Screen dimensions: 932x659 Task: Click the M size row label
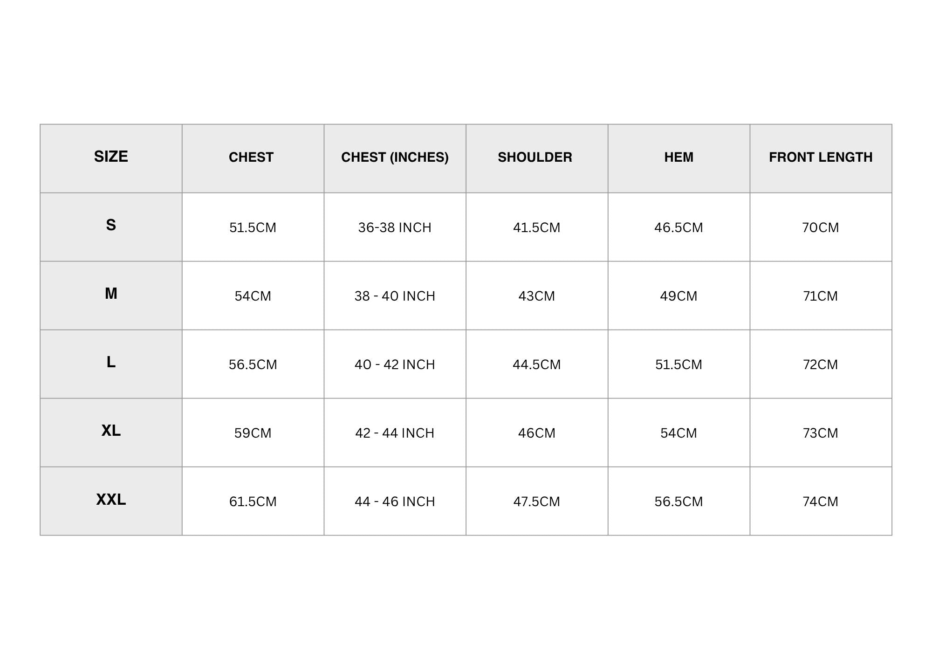111,294
